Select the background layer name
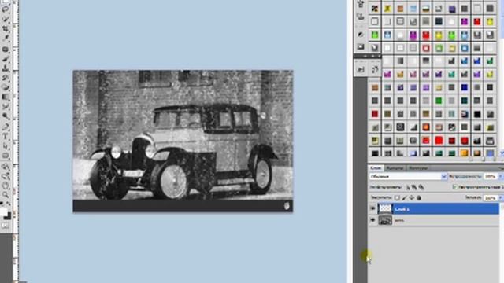The width and height of the screenshot is (504, 283). (x=399, y=220)
